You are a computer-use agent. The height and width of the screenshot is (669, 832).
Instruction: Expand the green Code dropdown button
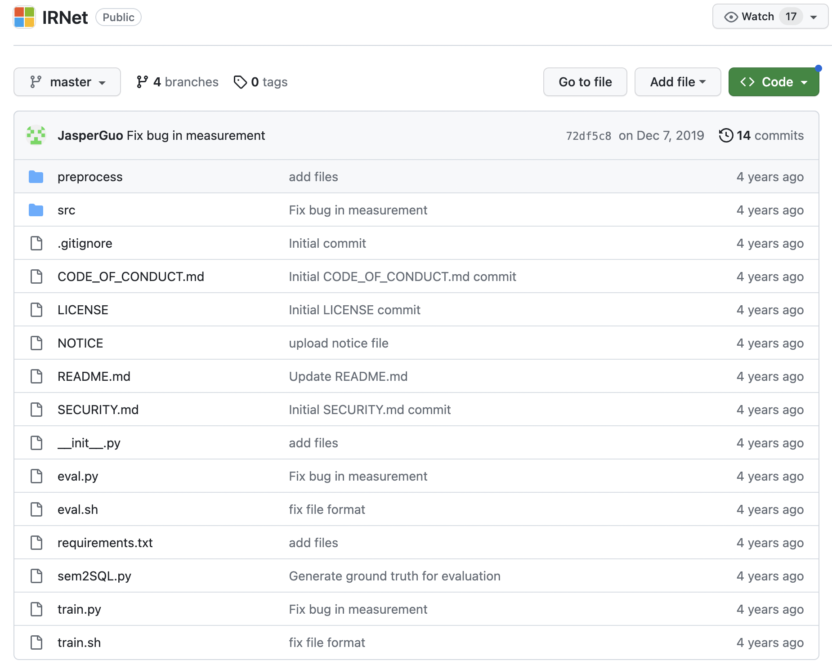pyautogui.click(x=774, y=82)
